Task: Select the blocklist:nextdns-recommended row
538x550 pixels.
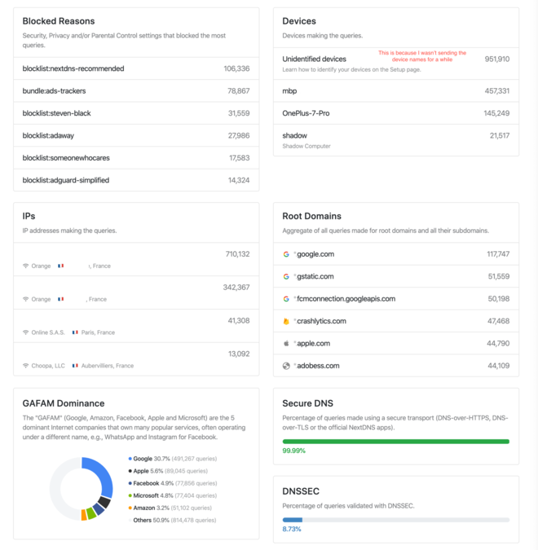Action: [136, 68]
